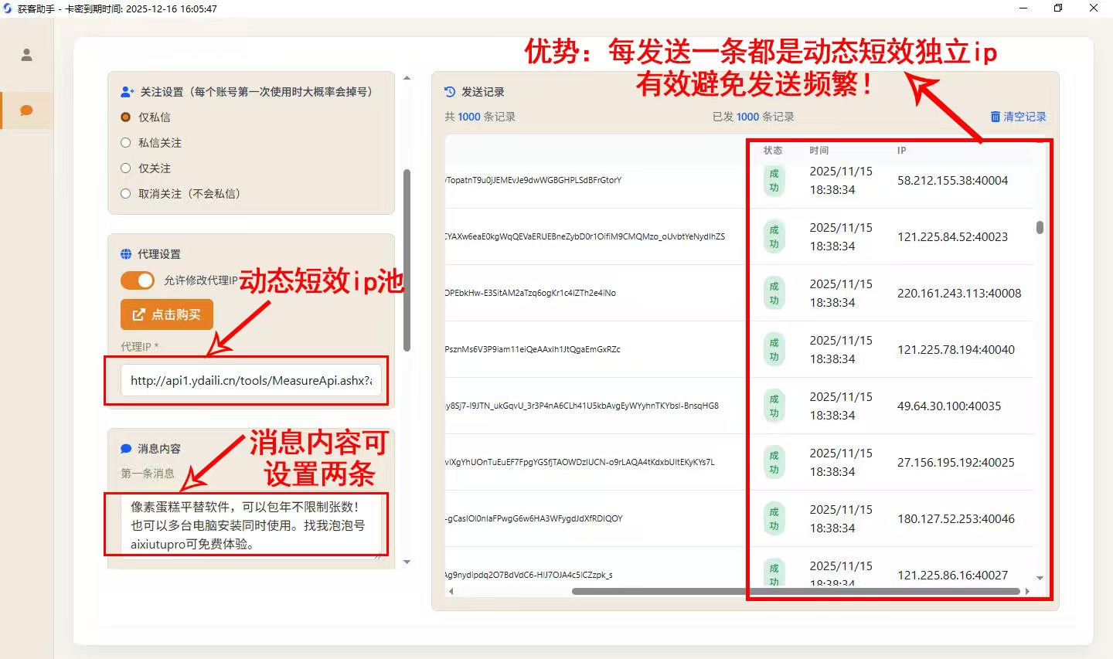Toggle the 允许修改代理IP switch
Image resolution: width=1113 pixels, height=659 pixels.
(x=138, y=280)
